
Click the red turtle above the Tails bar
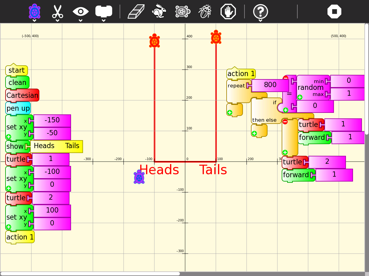pos(216,37)
